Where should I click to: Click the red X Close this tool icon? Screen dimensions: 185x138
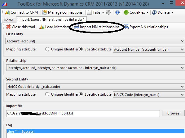(x=8, y=27)
